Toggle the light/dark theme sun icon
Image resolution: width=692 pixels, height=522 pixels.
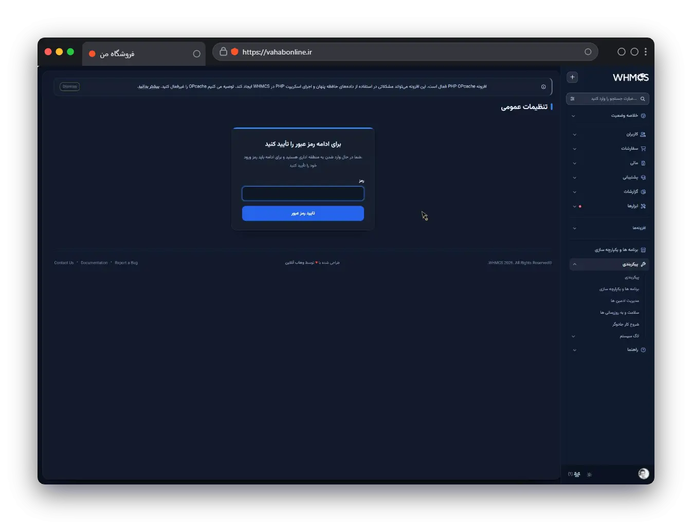(x=589, y=474)
